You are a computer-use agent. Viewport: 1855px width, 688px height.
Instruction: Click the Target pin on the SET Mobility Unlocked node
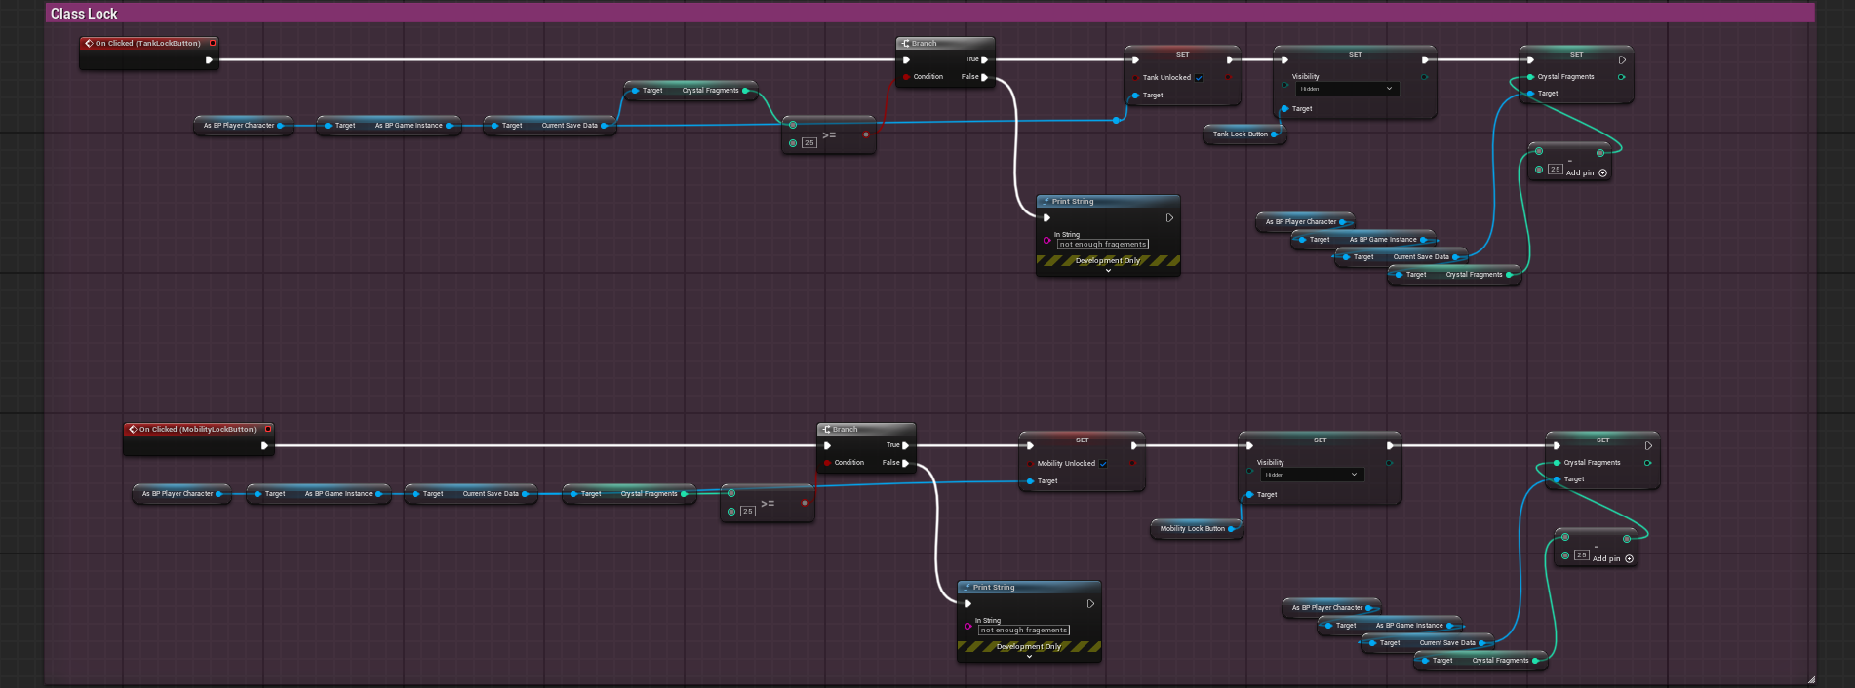click(x=1030, y=481)
